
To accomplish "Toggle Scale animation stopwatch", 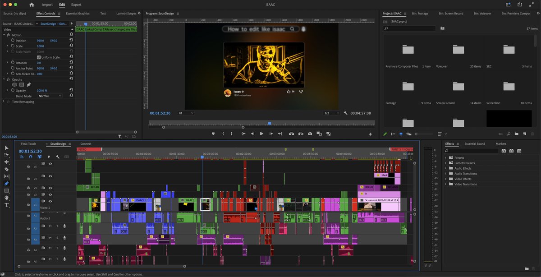I will 13,46.
